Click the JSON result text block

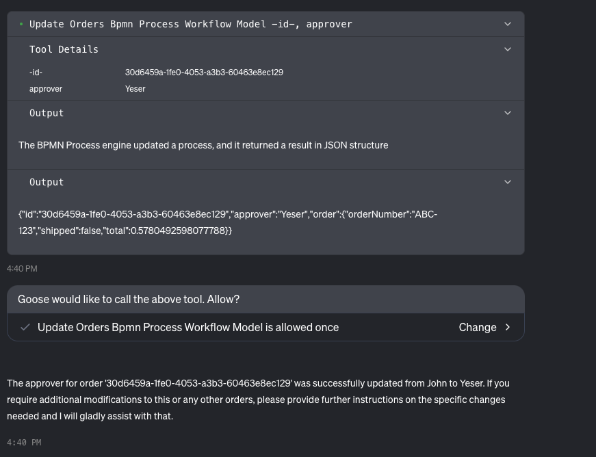pos(227,222)
